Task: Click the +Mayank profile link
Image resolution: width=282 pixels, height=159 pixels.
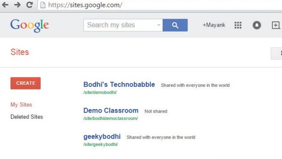Action: click(214, 25)
